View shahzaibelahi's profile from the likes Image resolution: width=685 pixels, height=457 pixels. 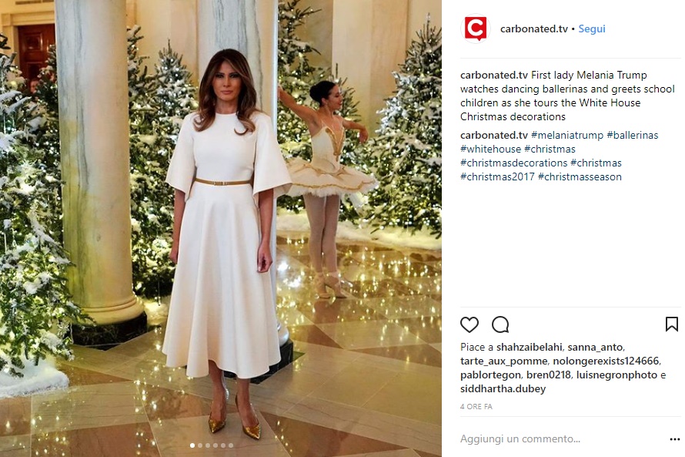(529, 348)
